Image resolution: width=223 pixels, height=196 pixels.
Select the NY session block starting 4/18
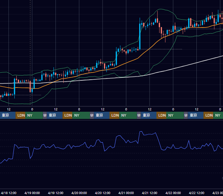pos(34,115)
